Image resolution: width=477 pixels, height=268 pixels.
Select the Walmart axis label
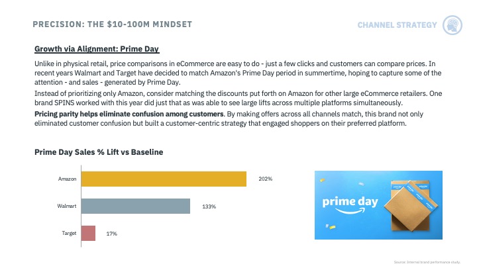pyautogui.click(x=67, y=206)
